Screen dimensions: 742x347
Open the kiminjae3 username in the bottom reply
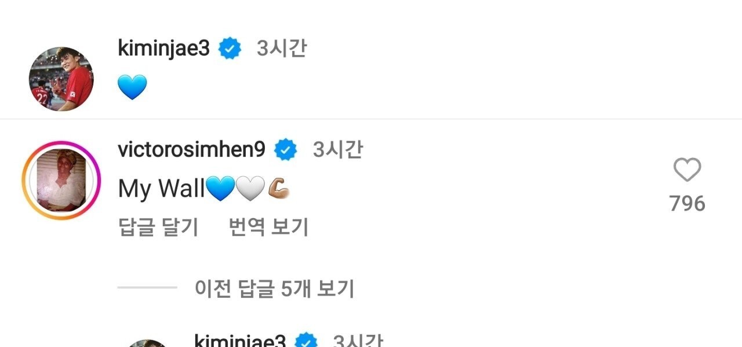tap(240, 341)
